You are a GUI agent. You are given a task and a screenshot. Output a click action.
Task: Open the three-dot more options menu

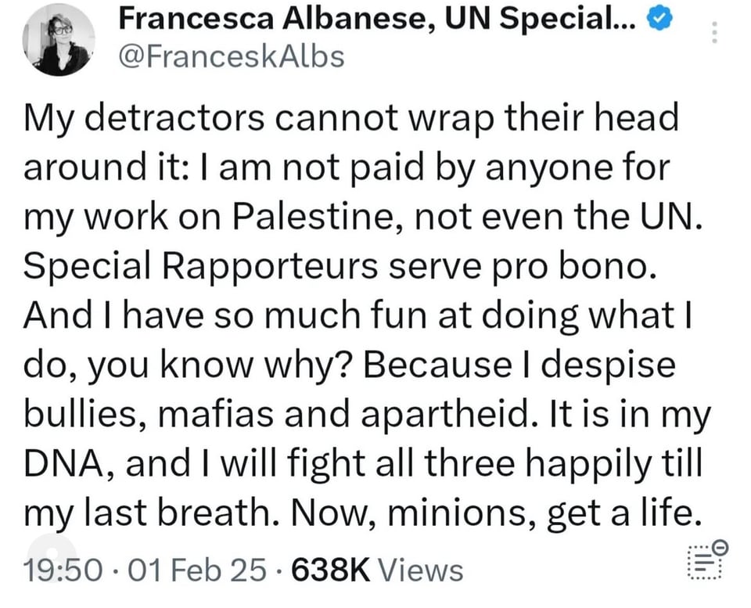pyautogui.click(x=713, y=32)
